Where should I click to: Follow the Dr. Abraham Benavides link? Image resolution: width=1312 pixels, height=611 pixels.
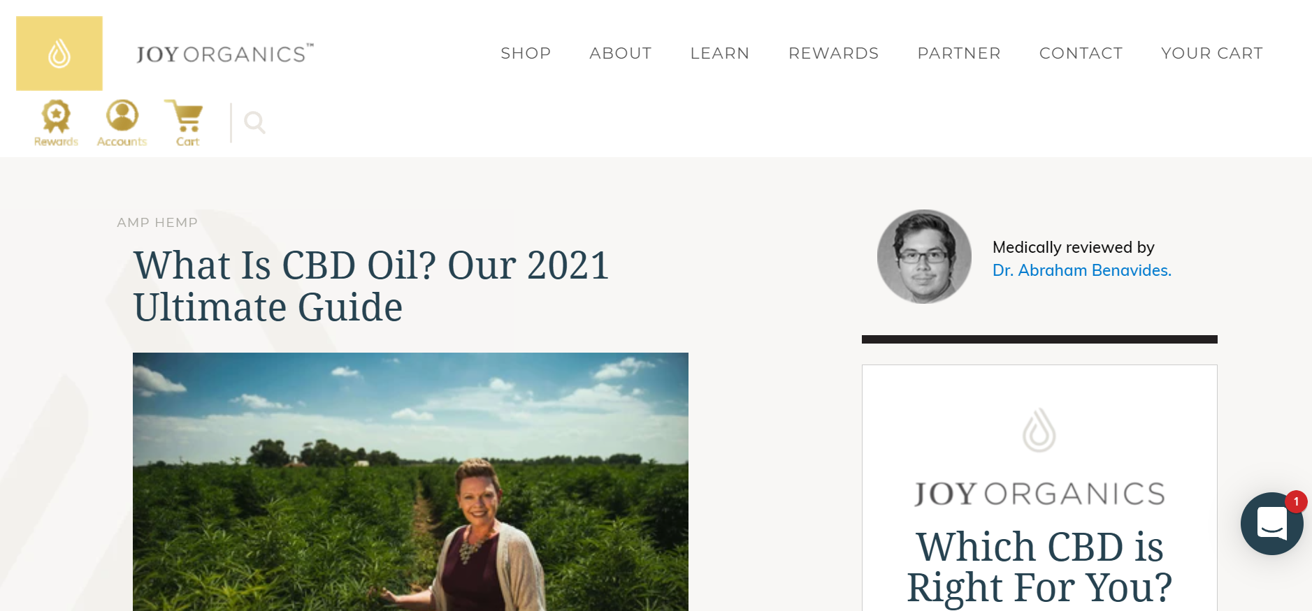click(x=1082, y=270)
